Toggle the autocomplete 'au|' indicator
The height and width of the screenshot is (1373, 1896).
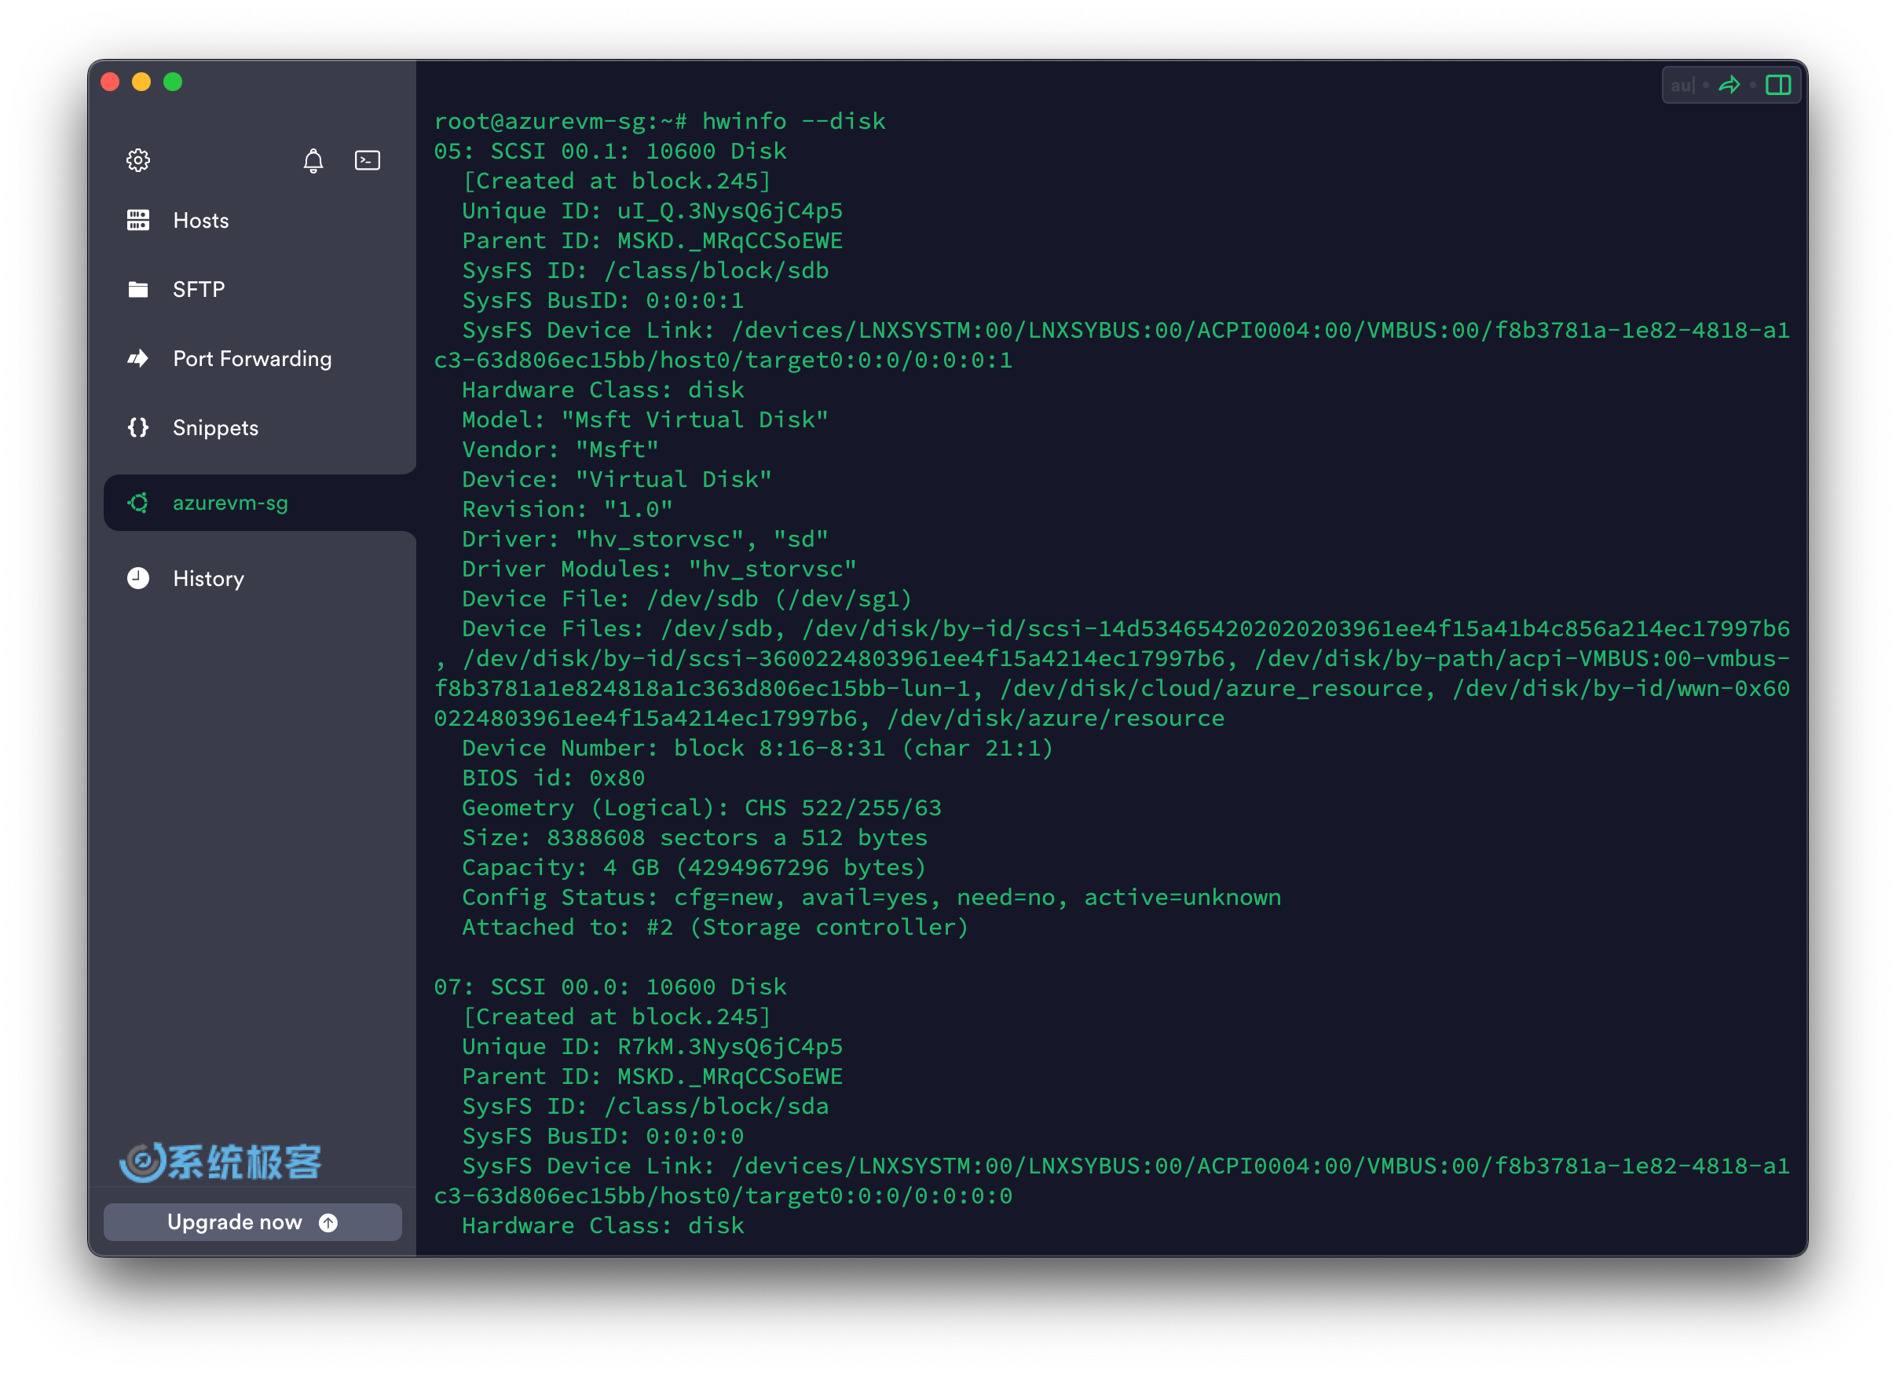pos(1682,85)
